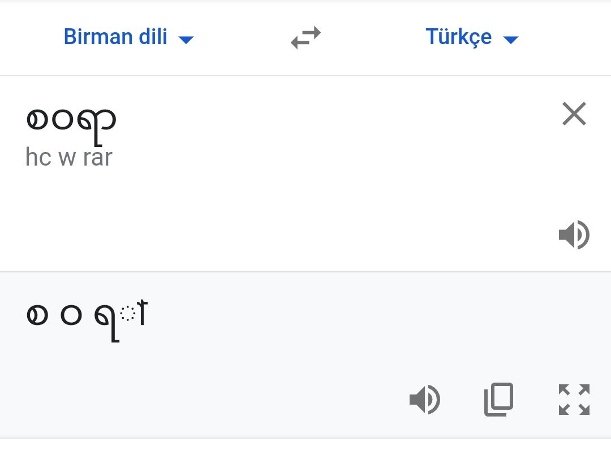Play audio of the translated text
This screenshot has height=451, width=611.
click(424, 400)
